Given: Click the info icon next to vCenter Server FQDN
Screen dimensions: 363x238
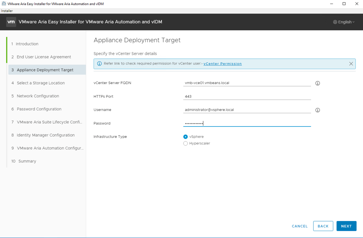Looking at the screenshot, I should [318, 83].
